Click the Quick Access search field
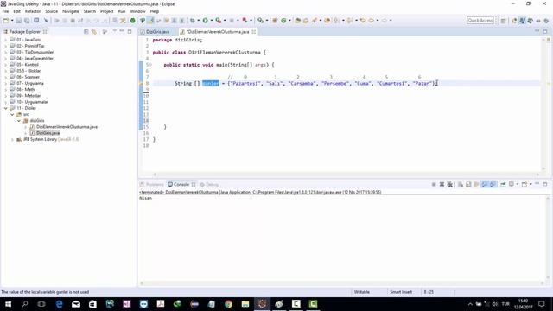The image size is (553, 311). click(x=480, y=21)
